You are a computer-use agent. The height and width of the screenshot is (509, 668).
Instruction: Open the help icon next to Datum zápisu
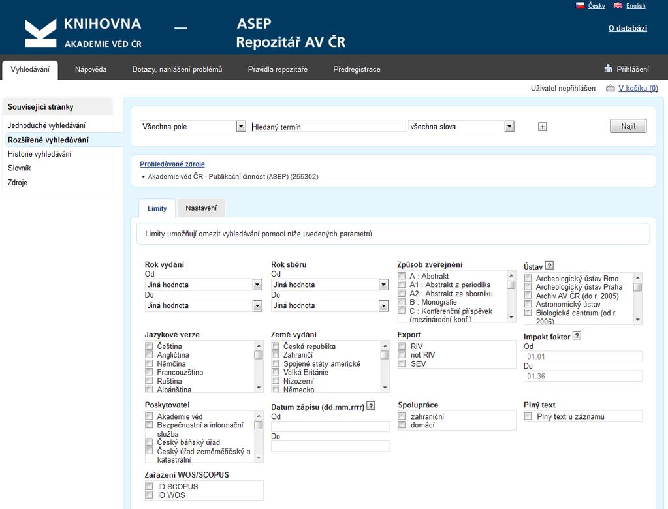[371, 406]
